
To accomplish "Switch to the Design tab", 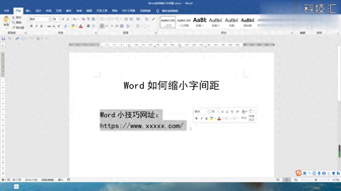I will pyautogui.click(x=38, y=11).
